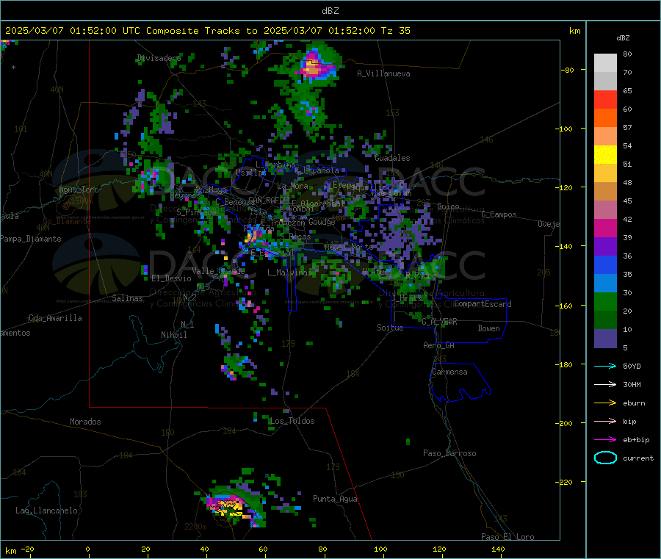This screenshot has height=559, width=661.
Task: Click the Paso_Barroso map label
Action: (449, 453)
